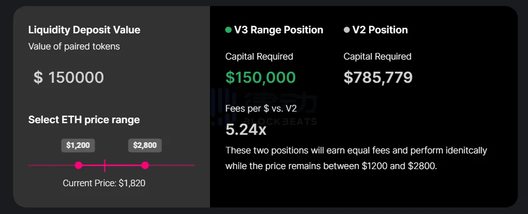Click the $2,800 maximum price badge
Viewport: 528px width, 214px height.
145,145
